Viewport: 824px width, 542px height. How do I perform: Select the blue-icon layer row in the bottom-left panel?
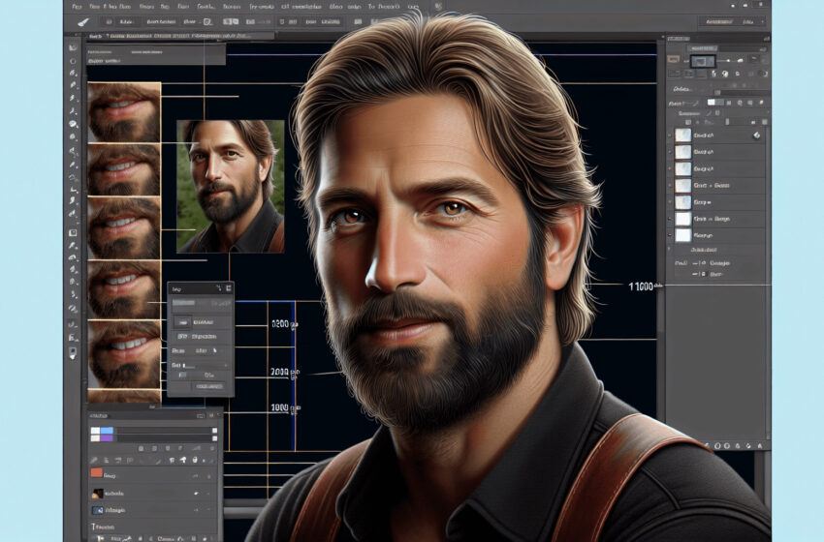(x=152, y=510)
